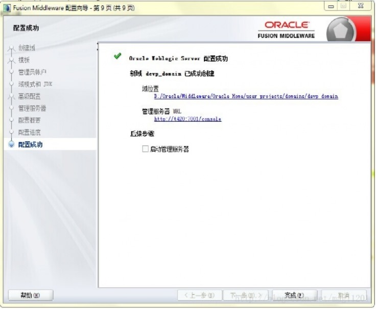Open the admin server console URL link

click(x=187, y=119)
